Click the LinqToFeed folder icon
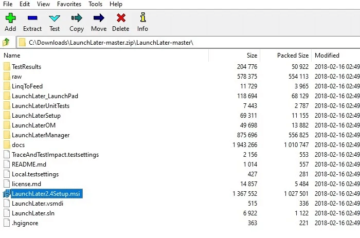The height and width of the screenshot is (238, 360). point(7,86)
